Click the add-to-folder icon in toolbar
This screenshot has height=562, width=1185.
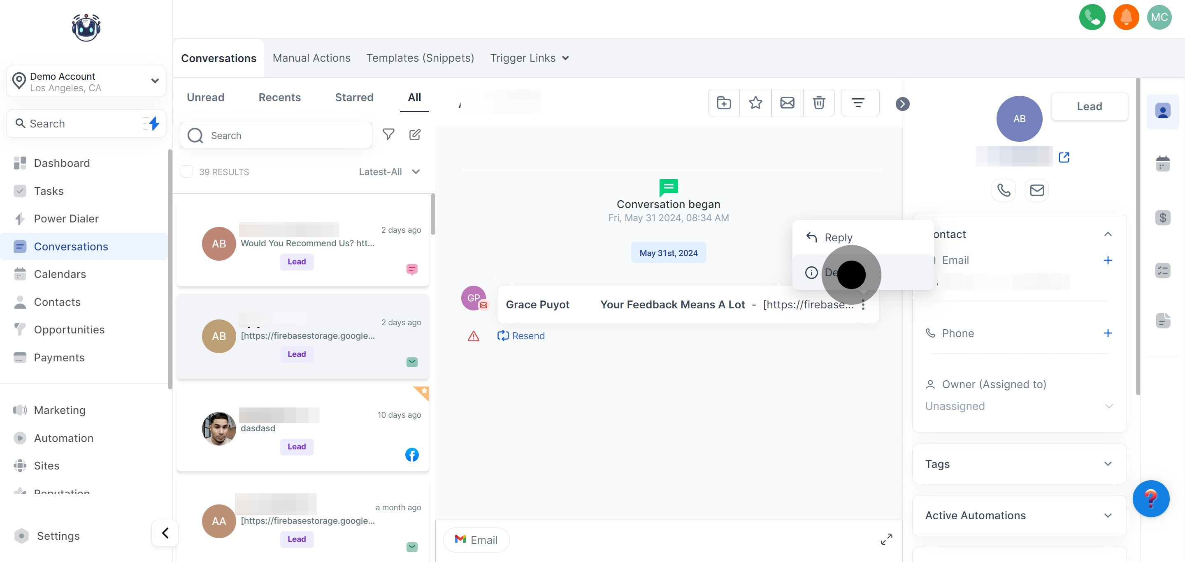point(724,102)
